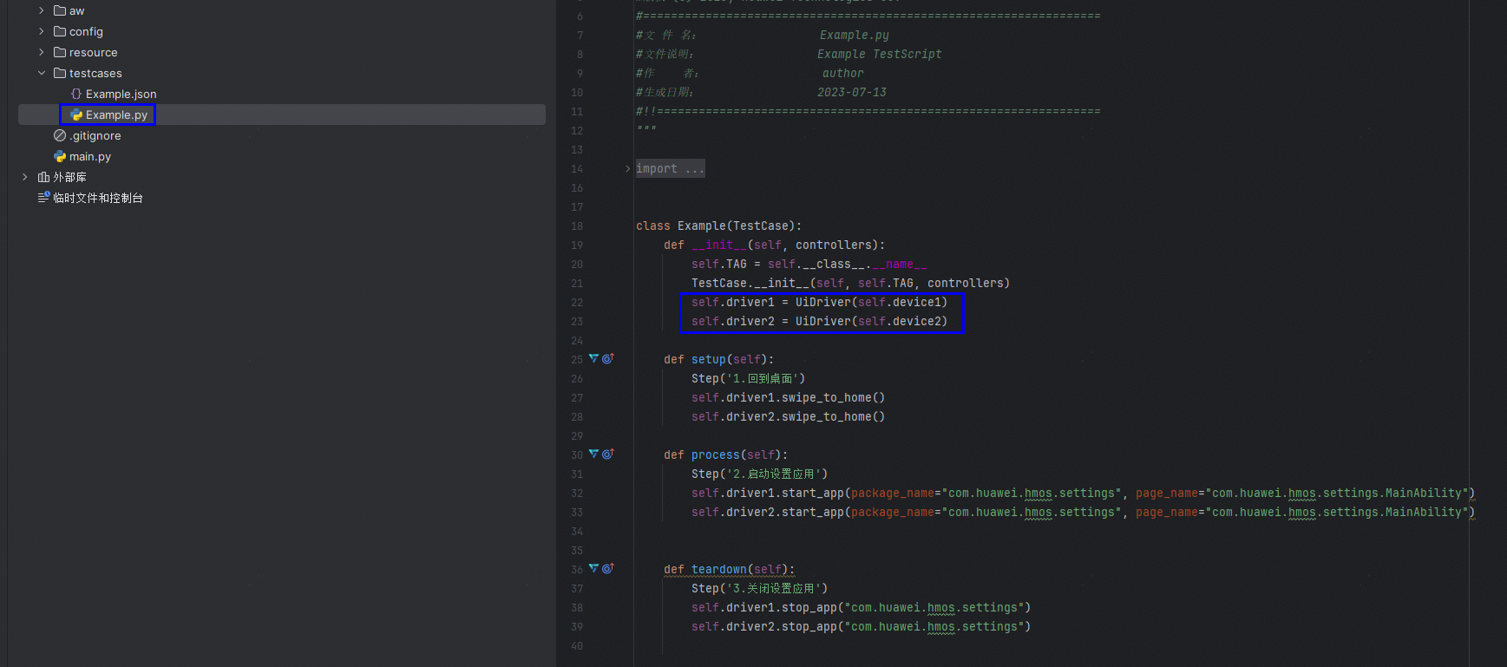
Task: Click 'start_app' on line 33
Action: tap(813, 512)
